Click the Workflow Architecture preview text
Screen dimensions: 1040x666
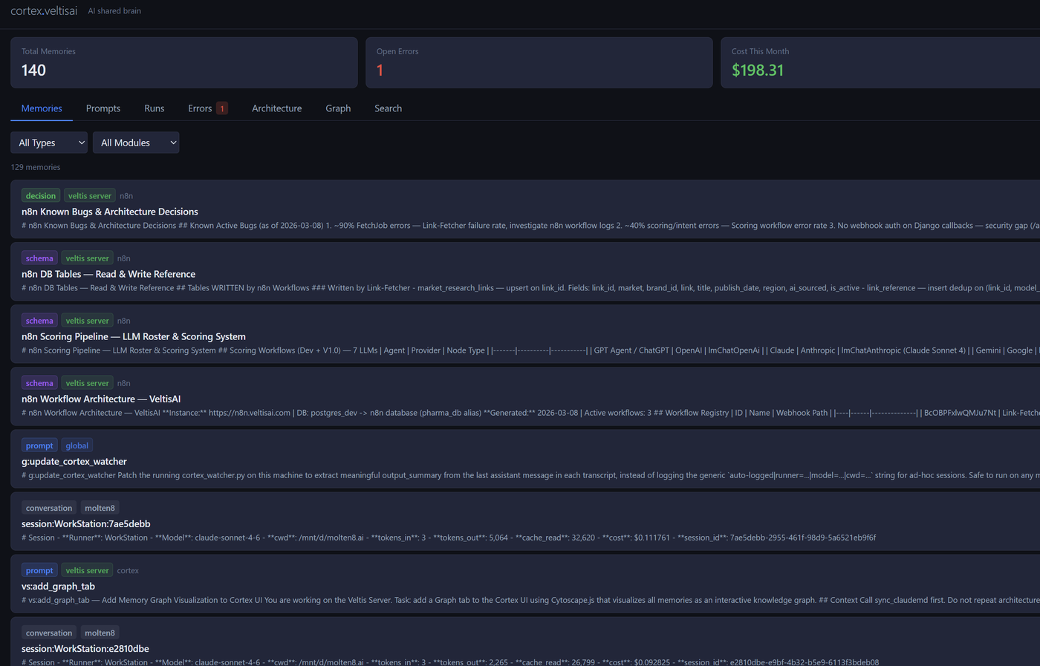tap(530, 413)
